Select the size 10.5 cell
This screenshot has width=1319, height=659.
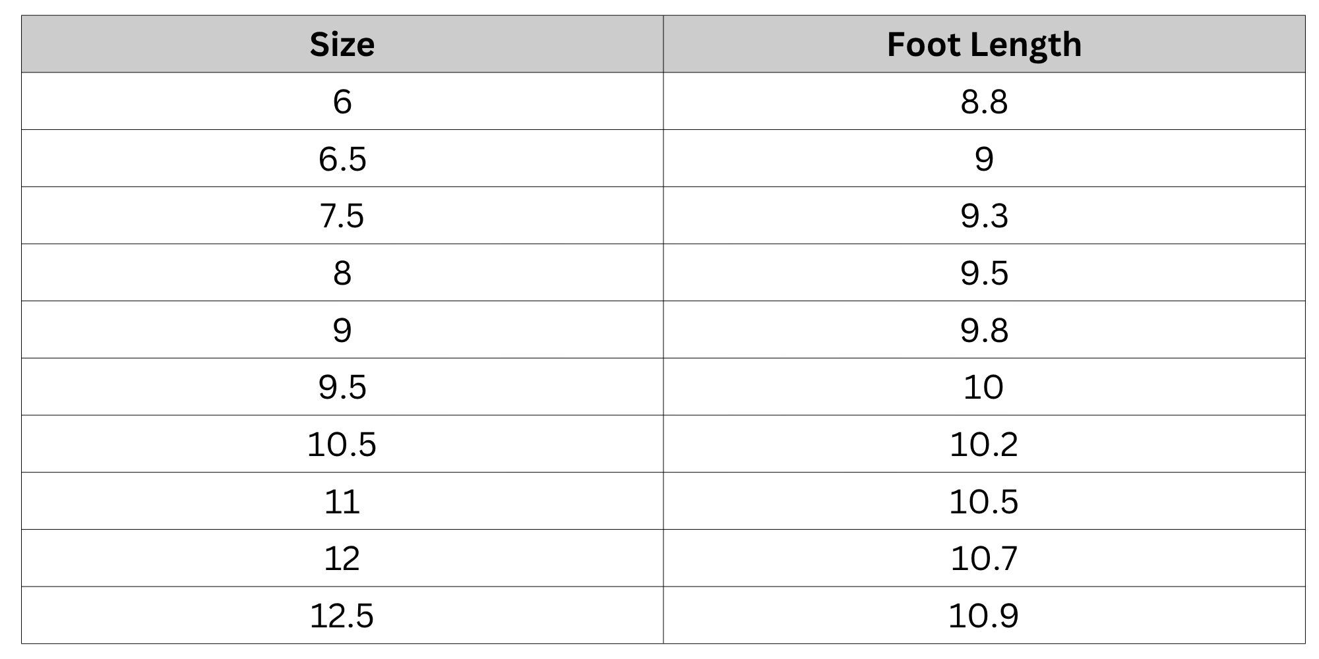[342, 444]
